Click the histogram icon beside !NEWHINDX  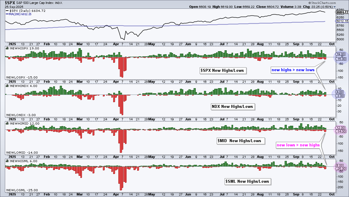[x=7, y=86]
